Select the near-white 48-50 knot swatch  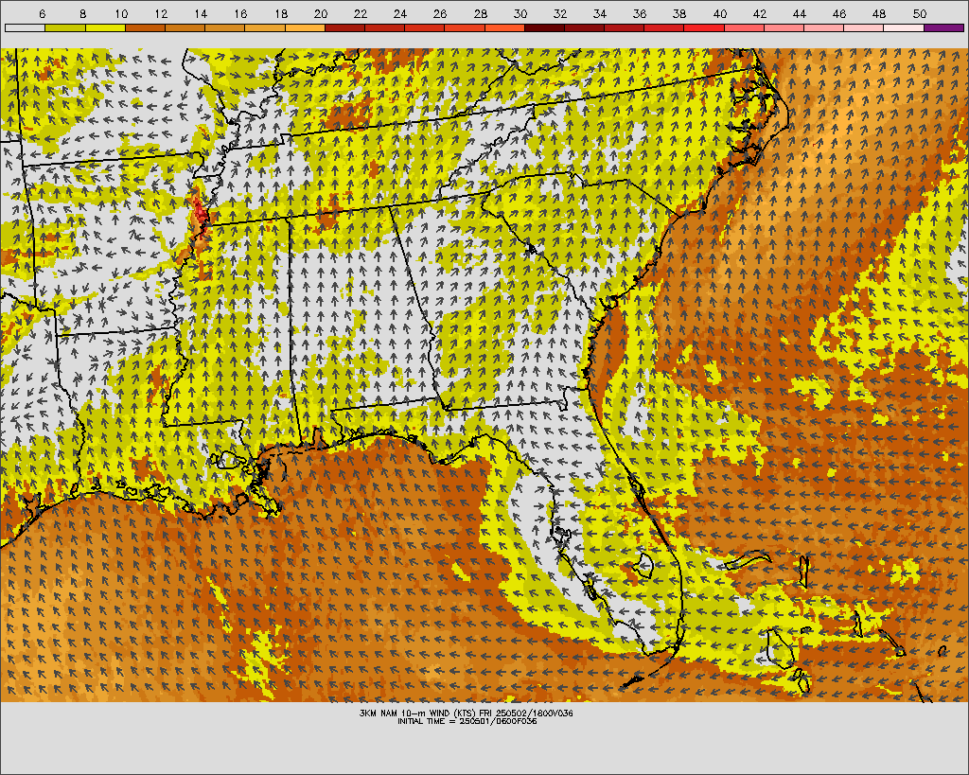pyautogui.click(x=904, y=27)
